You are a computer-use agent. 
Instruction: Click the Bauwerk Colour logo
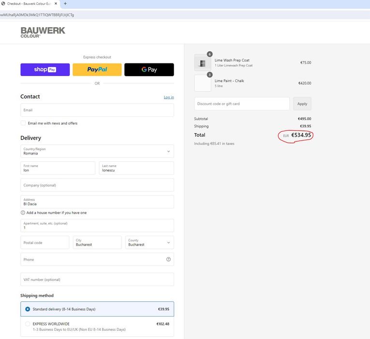(43, 32)
